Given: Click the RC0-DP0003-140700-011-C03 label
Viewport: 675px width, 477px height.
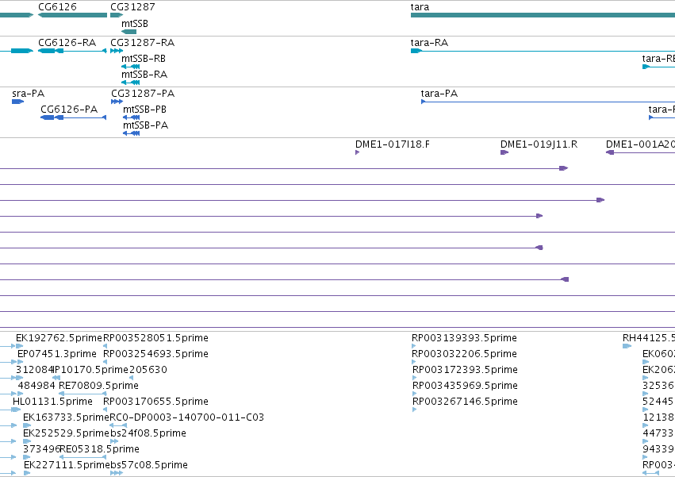Looking at the screenshot, I should [x=187, y=417].
